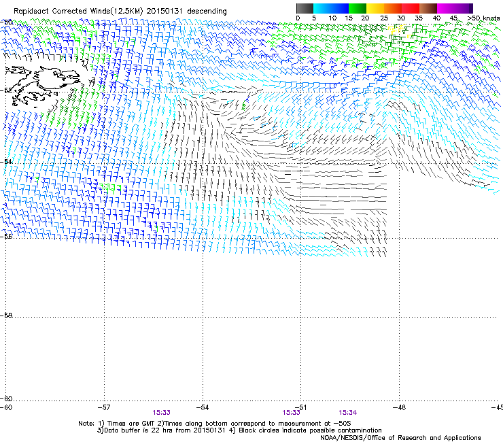
Task: Click the first '15:33' time label near -57
Action: pyautogui.click(x=161, y=413)
